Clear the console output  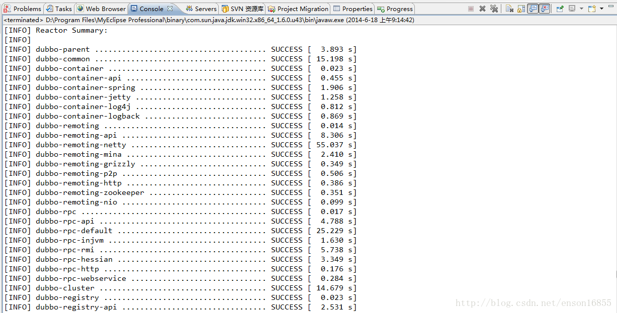[509, 9]
